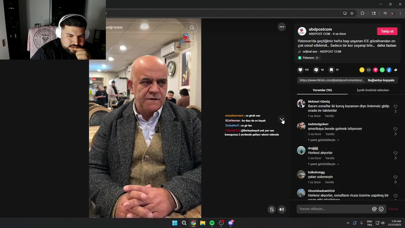
Task: Open comments via the speech bubble icon
Action: pos(316,70)
